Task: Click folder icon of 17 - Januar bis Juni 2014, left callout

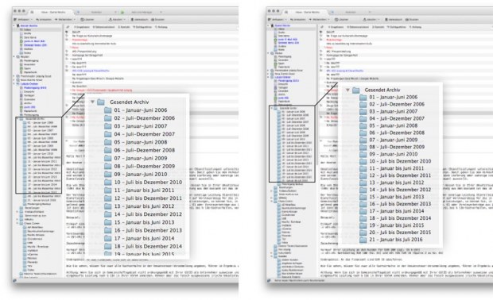Action: click(x=108, y=238)
